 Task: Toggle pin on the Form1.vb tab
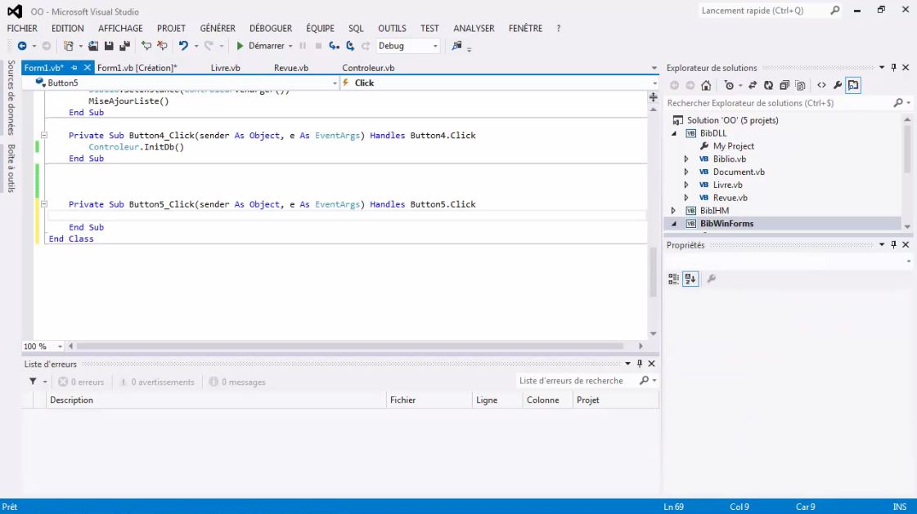coord(74,68)
